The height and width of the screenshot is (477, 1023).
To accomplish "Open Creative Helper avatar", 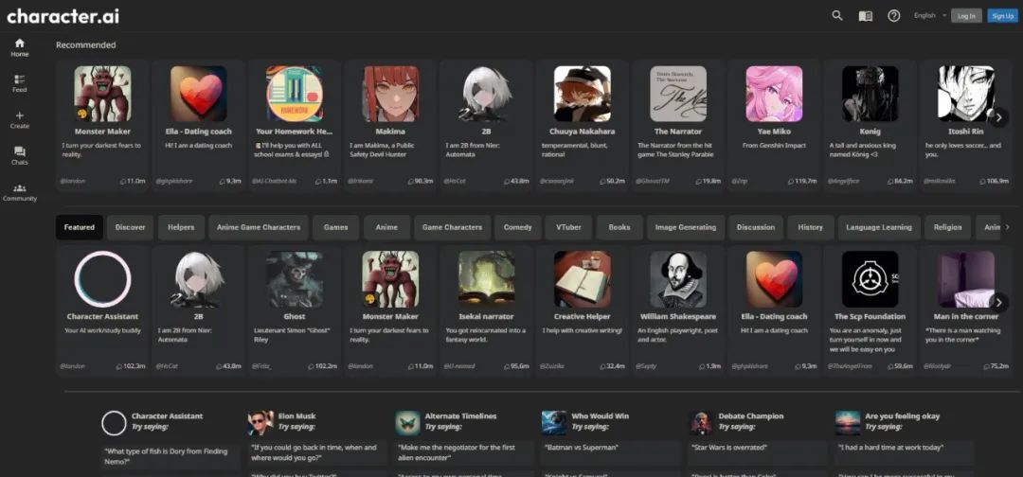I will tap(582, 279).
